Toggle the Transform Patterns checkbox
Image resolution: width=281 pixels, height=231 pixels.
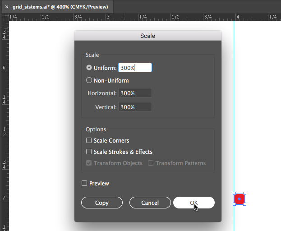tap(151, 163)
